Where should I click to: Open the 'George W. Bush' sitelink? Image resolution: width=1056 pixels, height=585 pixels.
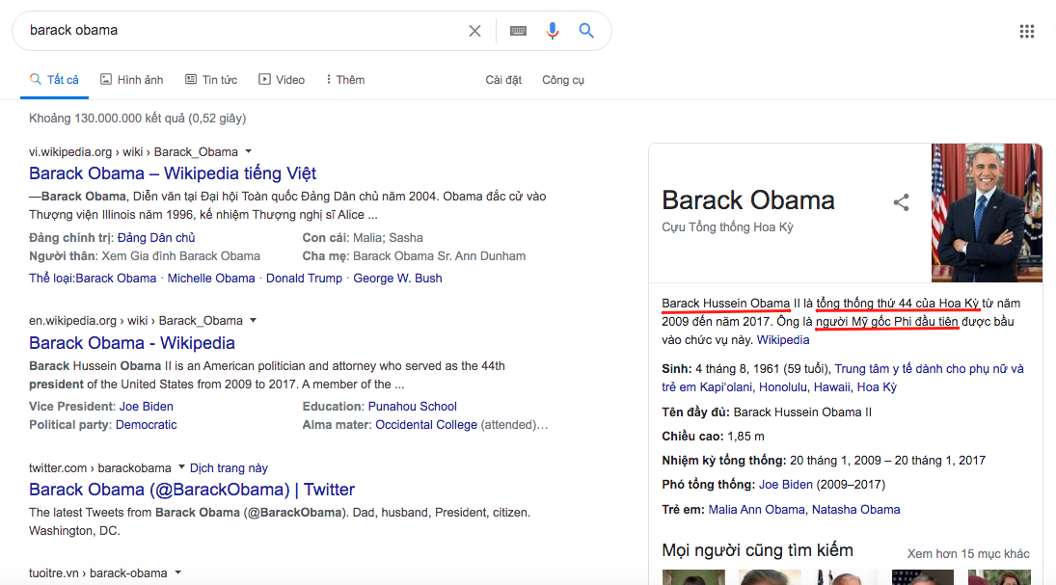397,278
